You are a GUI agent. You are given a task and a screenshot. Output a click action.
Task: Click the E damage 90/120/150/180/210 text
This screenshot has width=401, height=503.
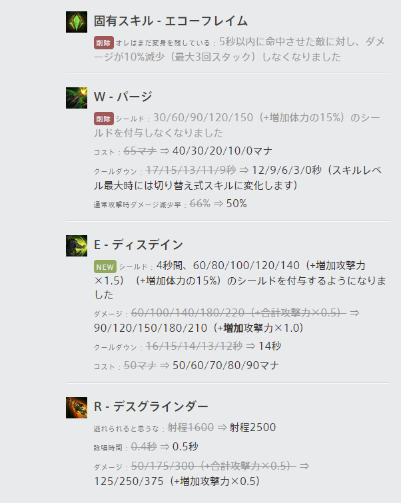click(151, 328)
